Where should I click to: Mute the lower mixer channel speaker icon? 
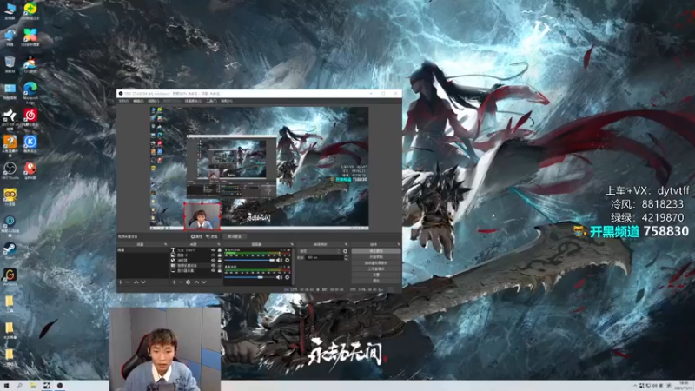click(279, 277)
